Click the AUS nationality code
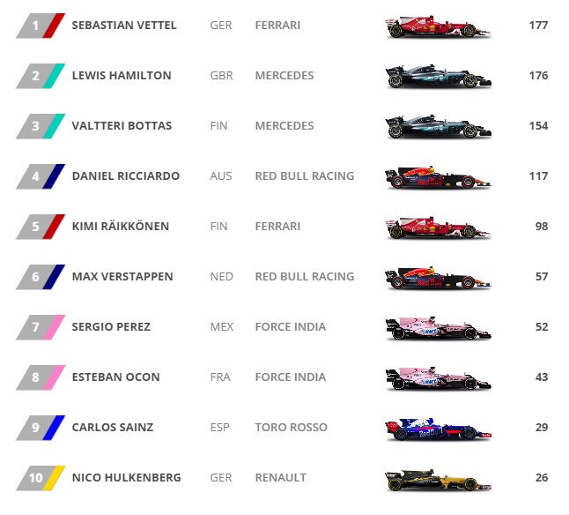 pyautogui.click(x=221, y=176)
